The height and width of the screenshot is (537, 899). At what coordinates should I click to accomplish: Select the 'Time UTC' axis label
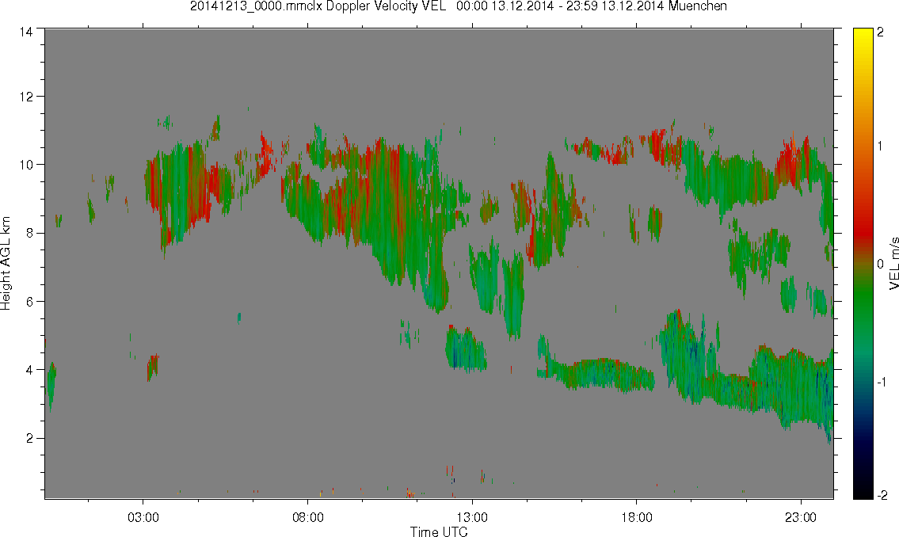click(x=439, y=531)
